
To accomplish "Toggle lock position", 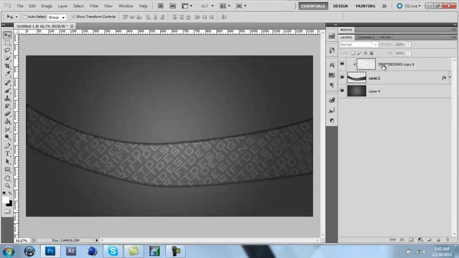I will click(365, 53).
